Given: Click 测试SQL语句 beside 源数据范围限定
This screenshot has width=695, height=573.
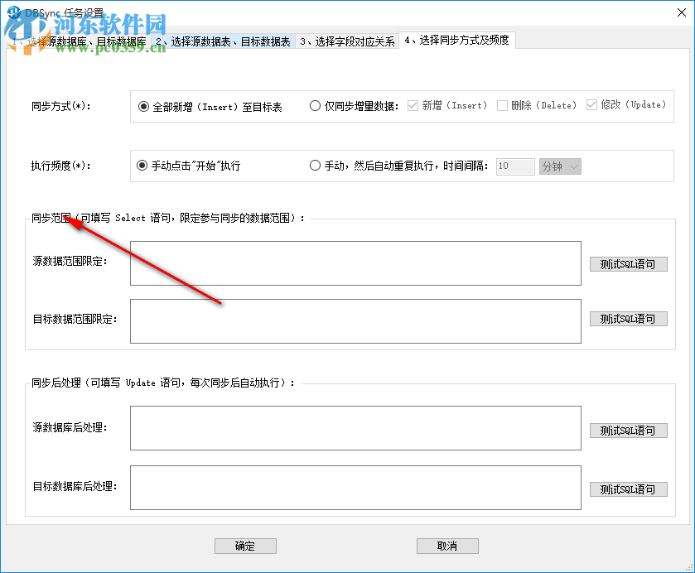Looking at the screenshot, I should (x=628, y=263).
